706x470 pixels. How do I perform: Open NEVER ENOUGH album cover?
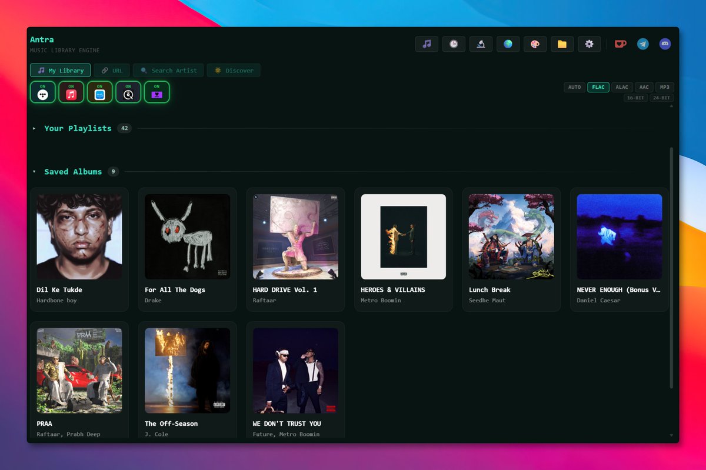pyautogui.click(x=620, y=236)
